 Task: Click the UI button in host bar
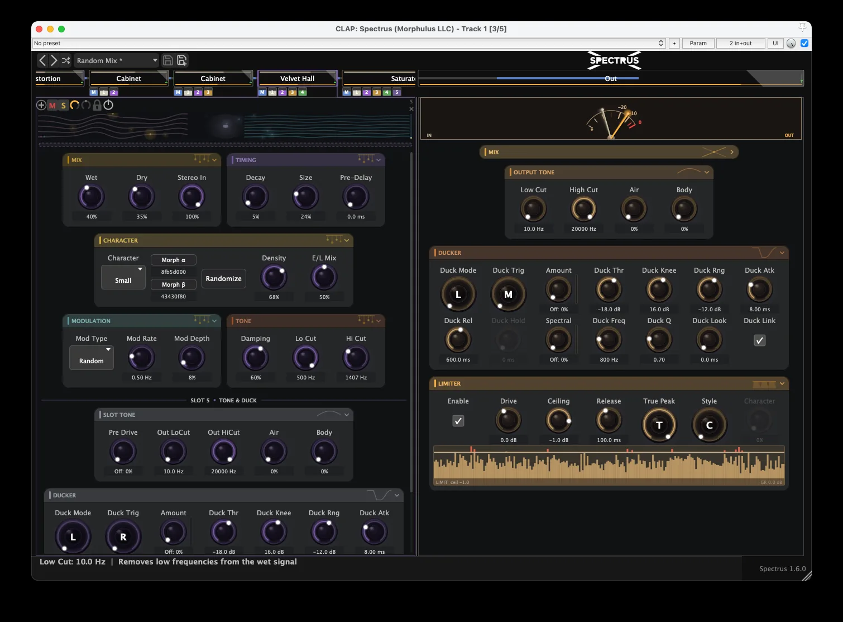(x=775, y=43)
